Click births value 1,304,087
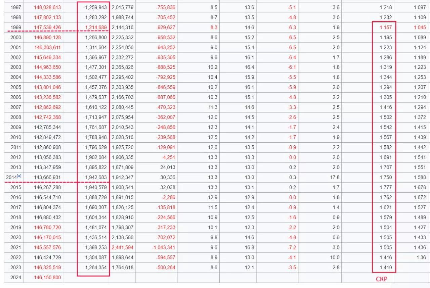The width and height of the screenshot is (430, 288). click(96, 257)
